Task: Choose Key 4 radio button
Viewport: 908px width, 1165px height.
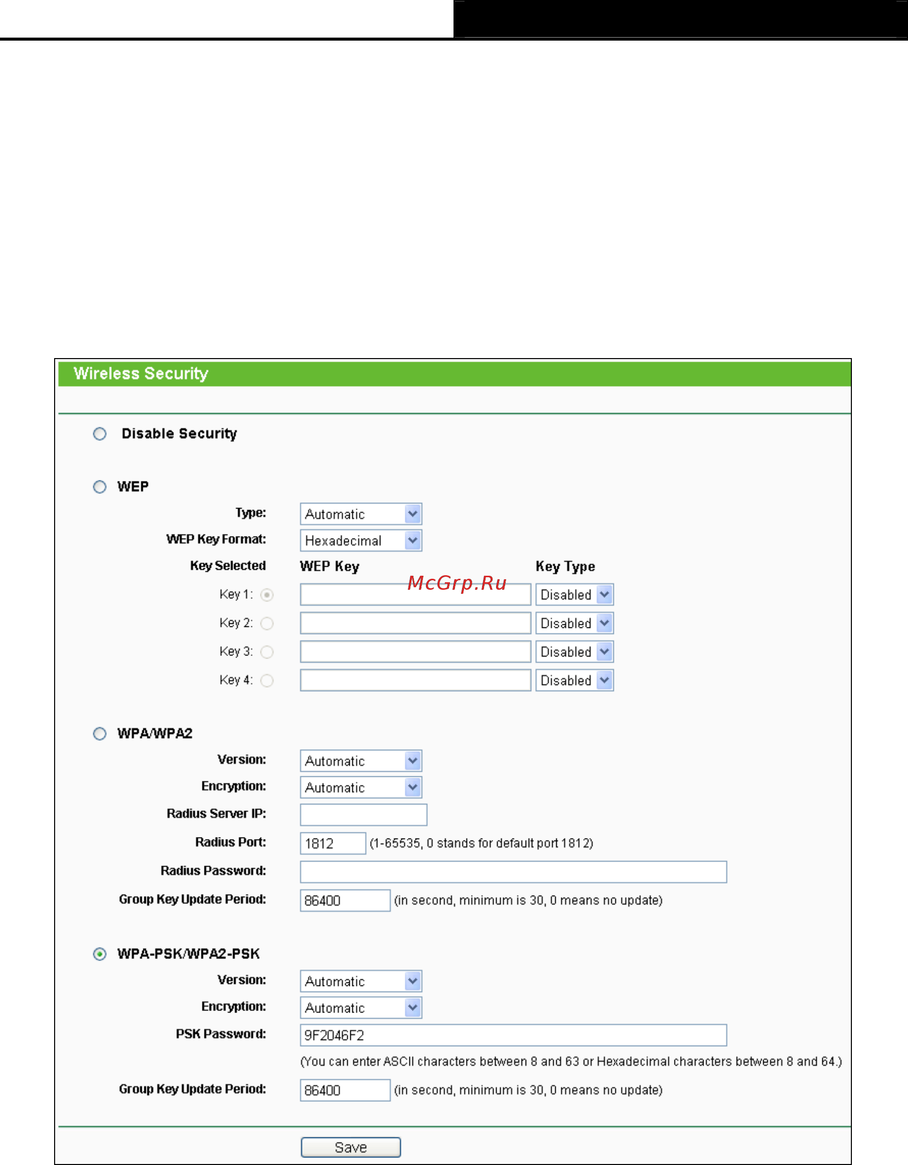Action: [x=267, y=680]
